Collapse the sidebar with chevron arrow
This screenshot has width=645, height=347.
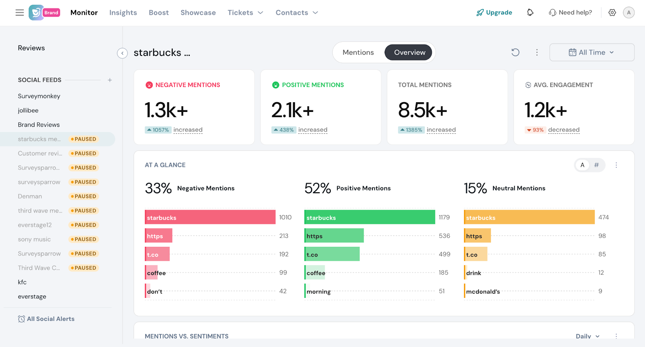[x=122, y=53]
